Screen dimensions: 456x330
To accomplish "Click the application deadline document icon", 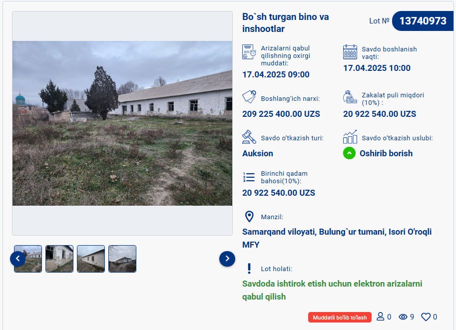I will pos(249,52).
